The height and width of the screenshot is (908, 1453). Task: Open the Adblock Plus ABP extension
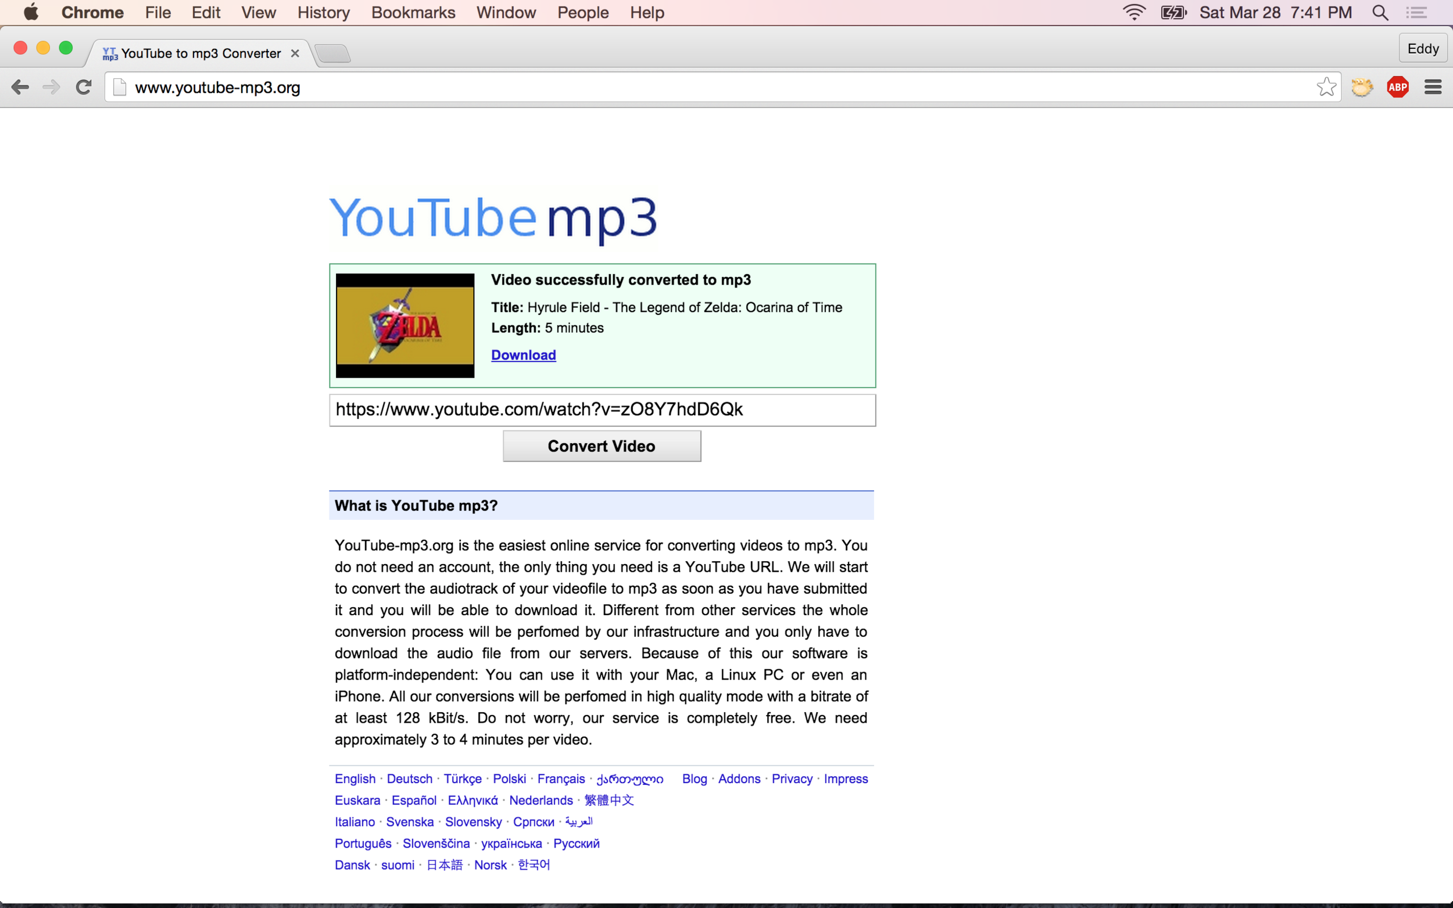pos(1398,87)
